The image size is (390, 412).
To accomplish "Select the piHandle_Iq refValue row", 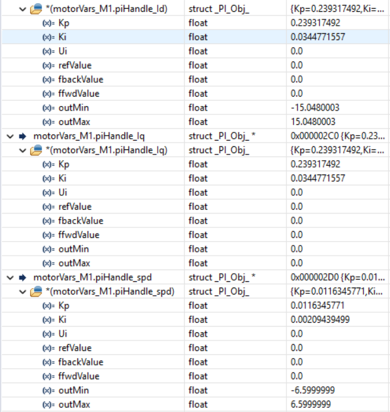I will (x=195, y=207).
